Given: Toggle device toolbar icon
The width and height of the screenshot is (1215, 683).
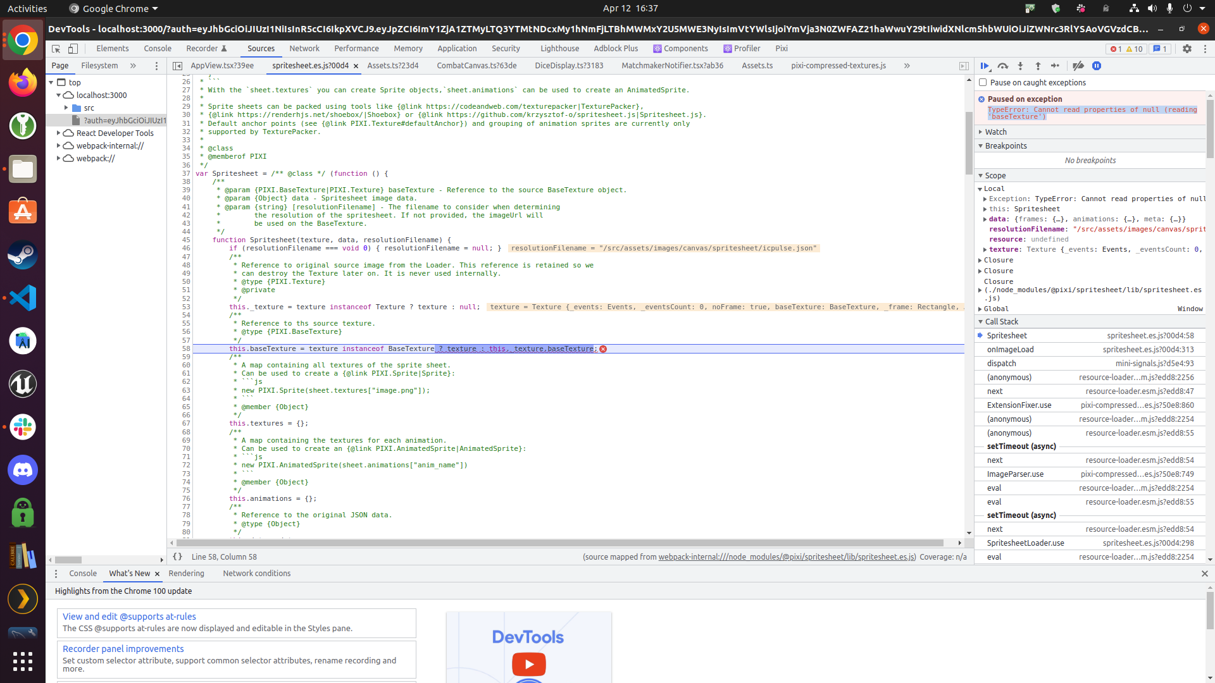Looking at the screenshot, I should (73, 49).
